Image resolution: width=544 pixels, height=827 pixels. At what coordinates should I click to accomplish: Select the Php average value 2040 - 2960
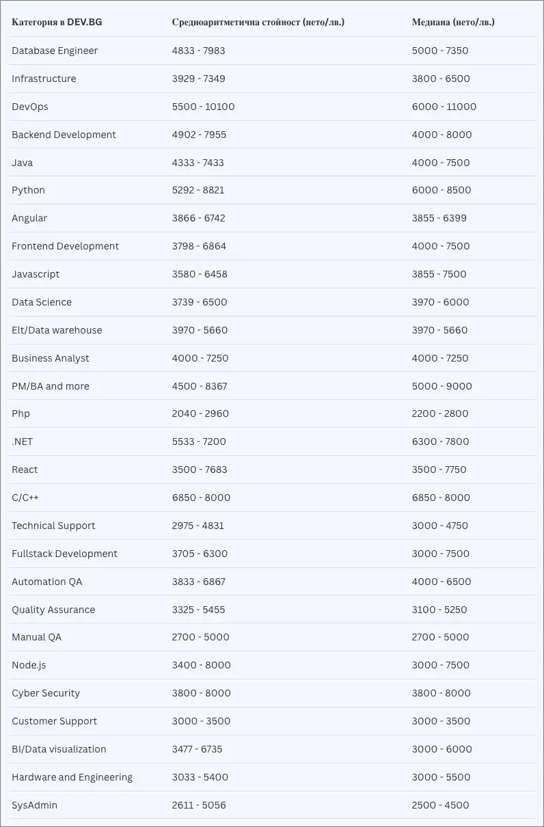[200, 413]
